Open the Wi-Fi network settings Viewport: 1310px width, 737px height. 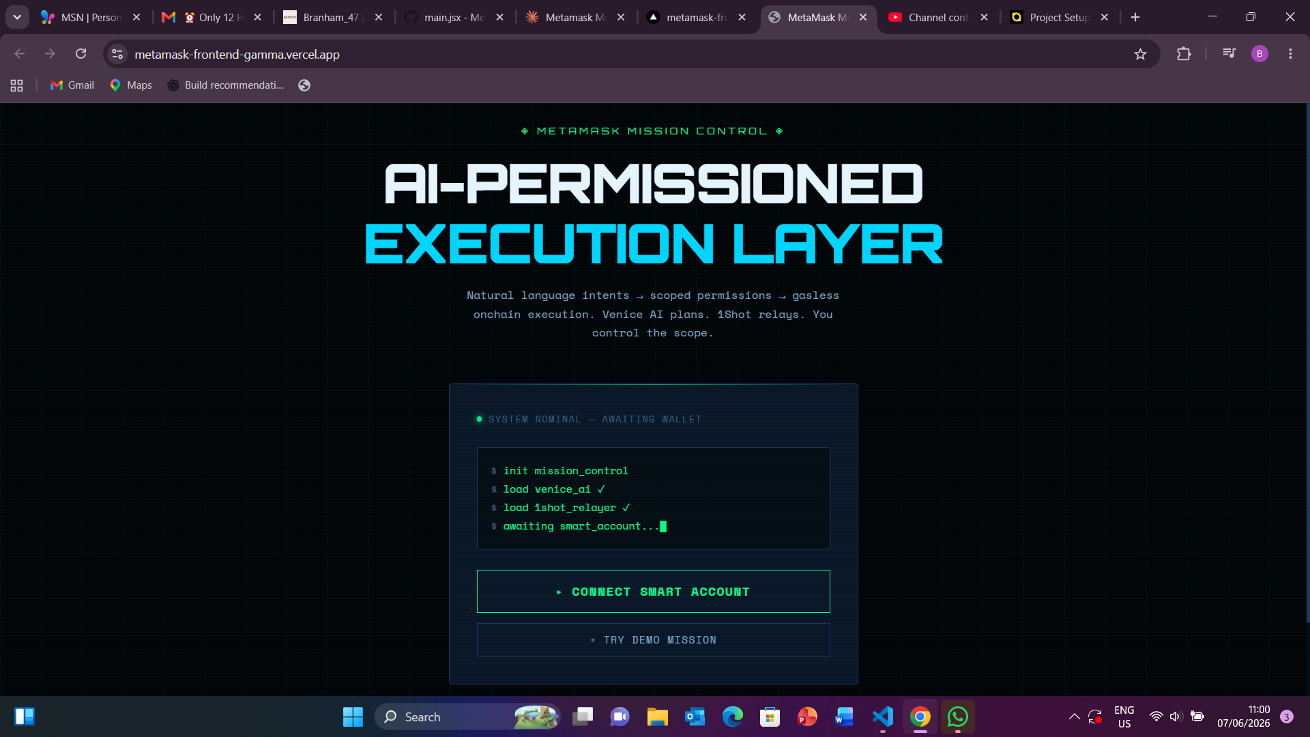(1156, 717)
